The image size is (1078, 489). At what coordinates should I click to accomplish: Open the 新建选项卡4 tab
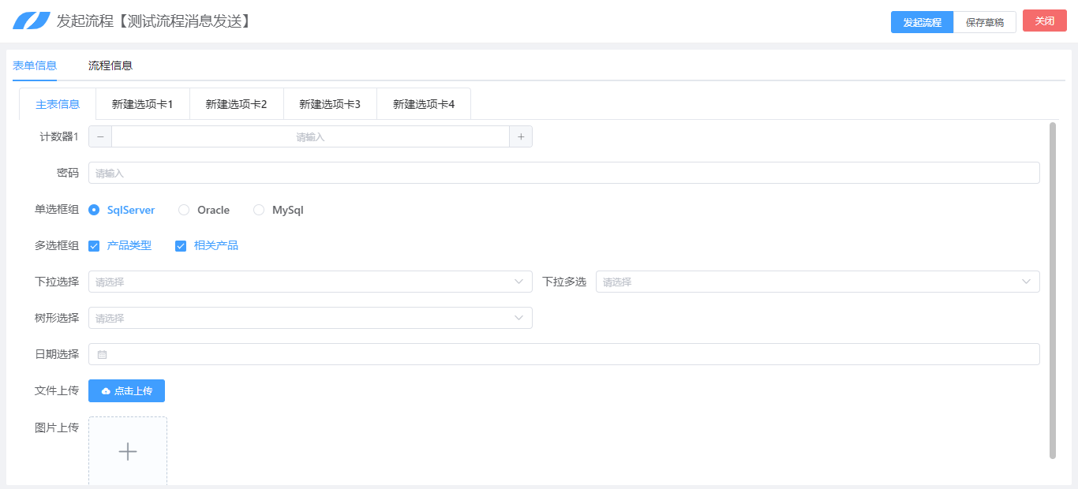click(424, 104)
